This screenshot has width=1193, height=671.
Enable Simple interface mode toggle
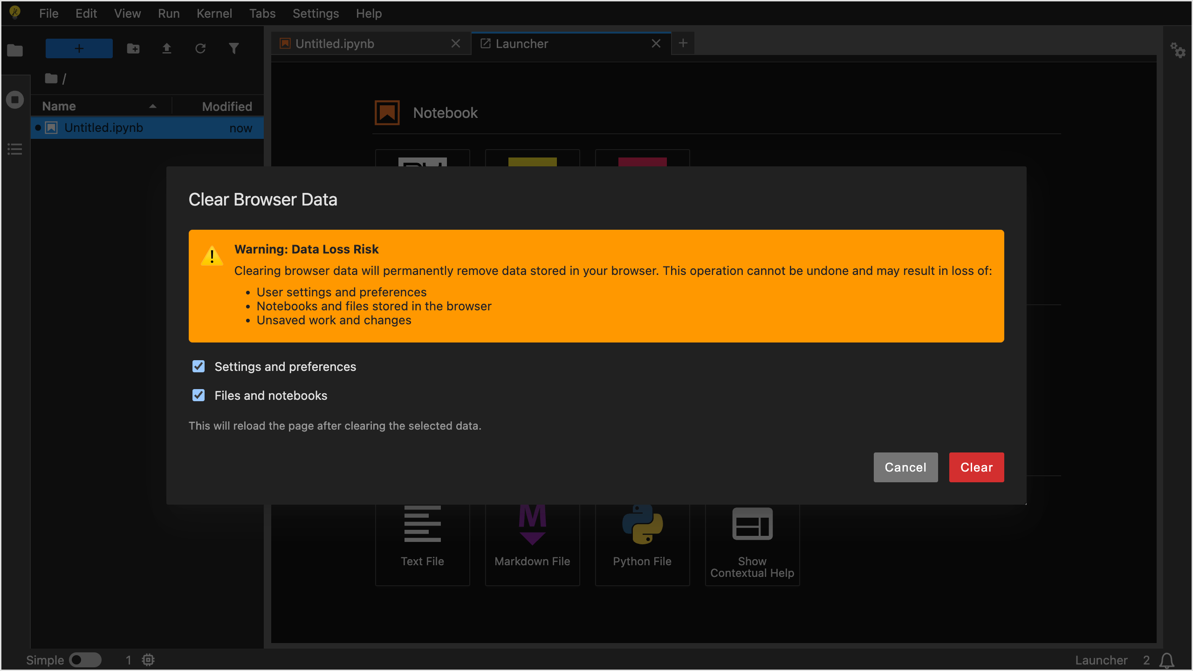[85, 660]
